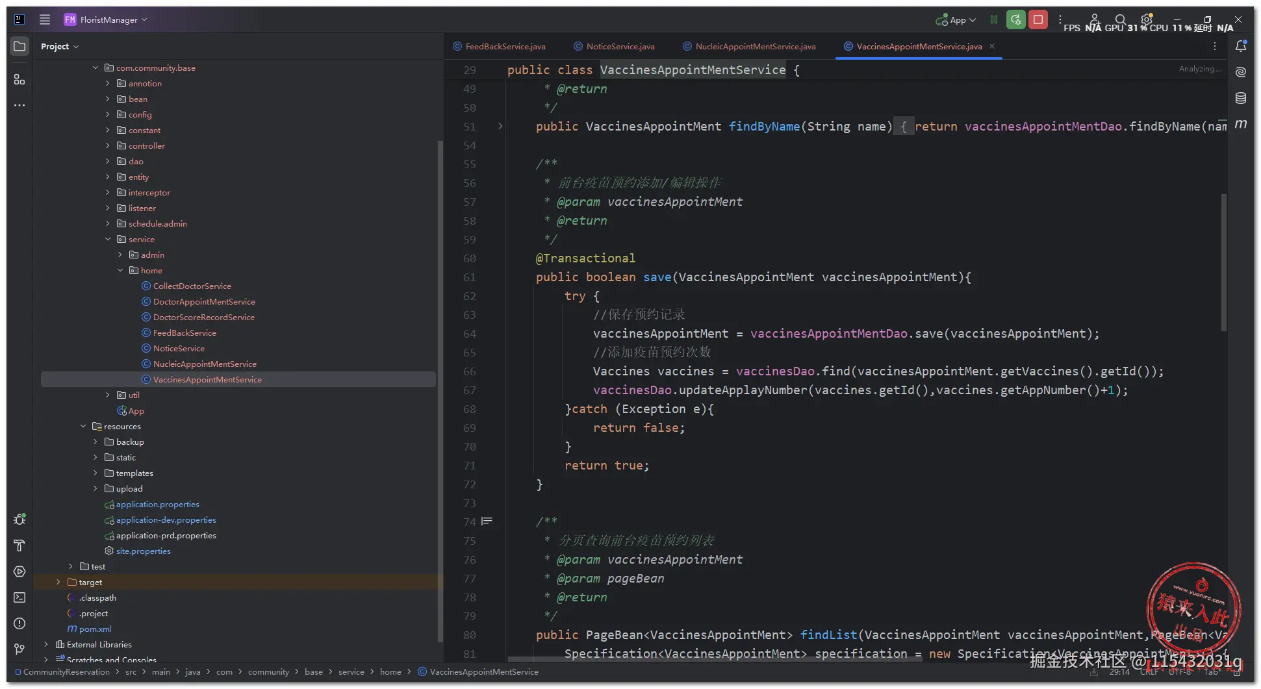Collapse the home package

tap(120, 270)
